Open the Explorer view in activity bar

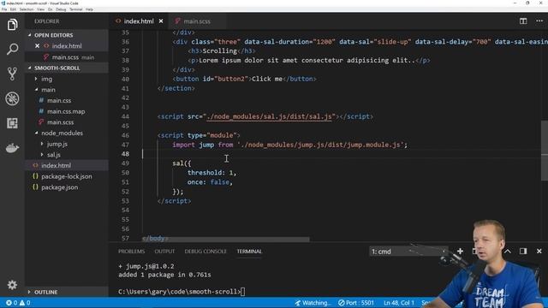click(x=12, y=25)
